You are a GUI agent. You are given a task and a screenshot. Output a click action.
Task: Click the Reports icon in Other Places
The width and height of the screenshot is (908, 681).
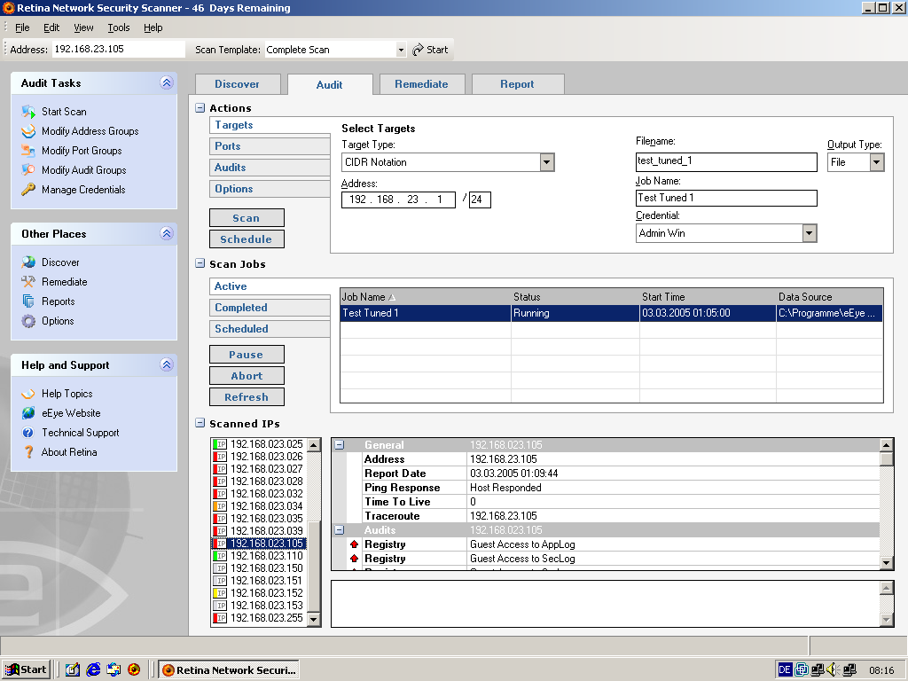[28, 301]
